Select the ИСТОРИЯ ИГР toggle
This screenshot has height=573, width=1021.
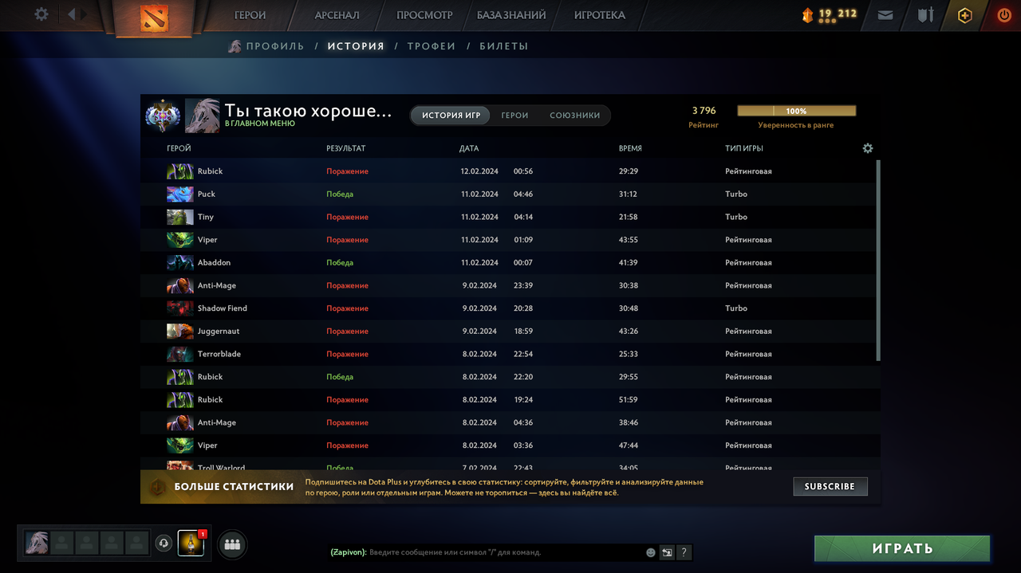tap(451, 116)
